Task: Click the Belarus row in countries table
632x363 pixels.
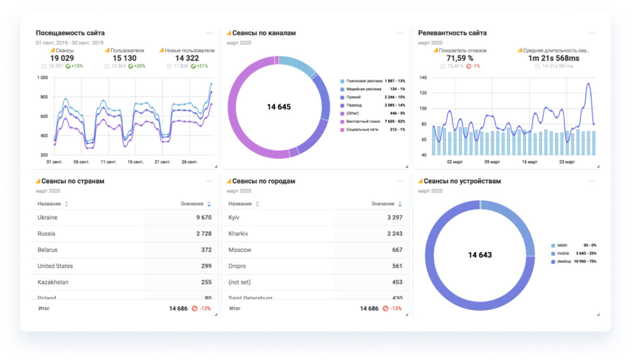Action: [125, 250]
